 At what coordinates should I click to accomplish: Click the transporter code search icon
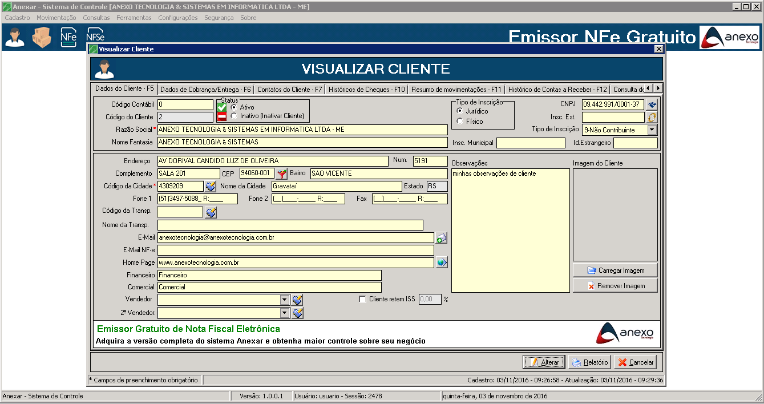click(x=211, y=212)
